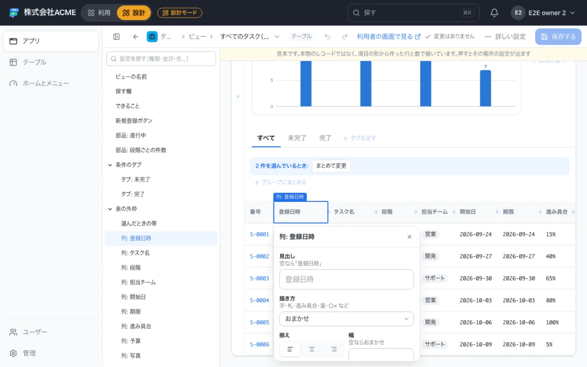587x367 pixels.
Task: Select 部品: 進行中 setting
Action: (x=161, y=135)
